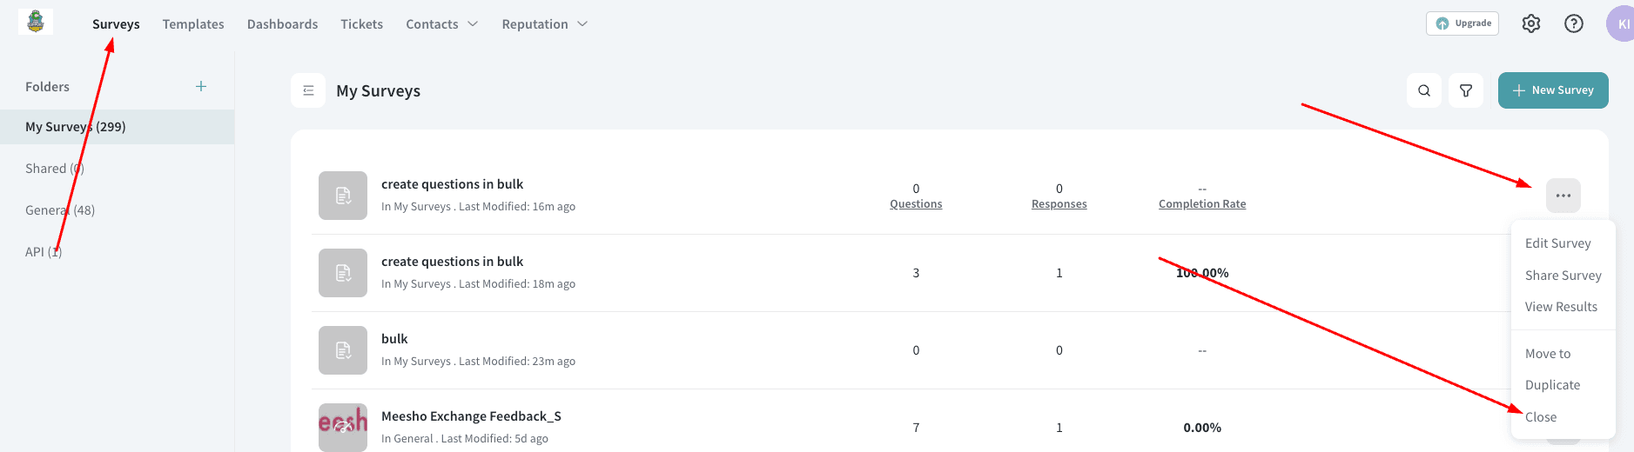
Task: Collapse the folders sidebar panel icon
Action: [308, 90]
